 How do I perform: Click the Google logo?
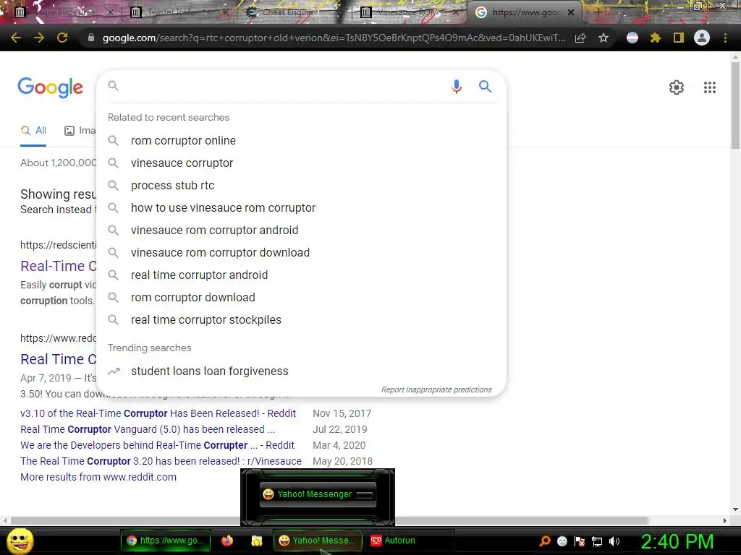(x=50, y=87)
